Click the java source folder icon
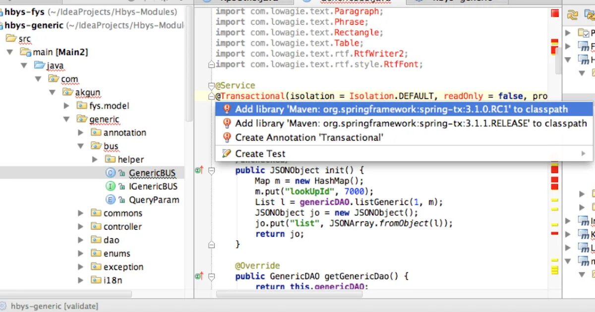 40,65
